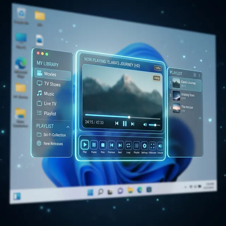226x226 pixels.
Task: Select Orbiting Stars in the playlist
Action: (x=185, y=96)
